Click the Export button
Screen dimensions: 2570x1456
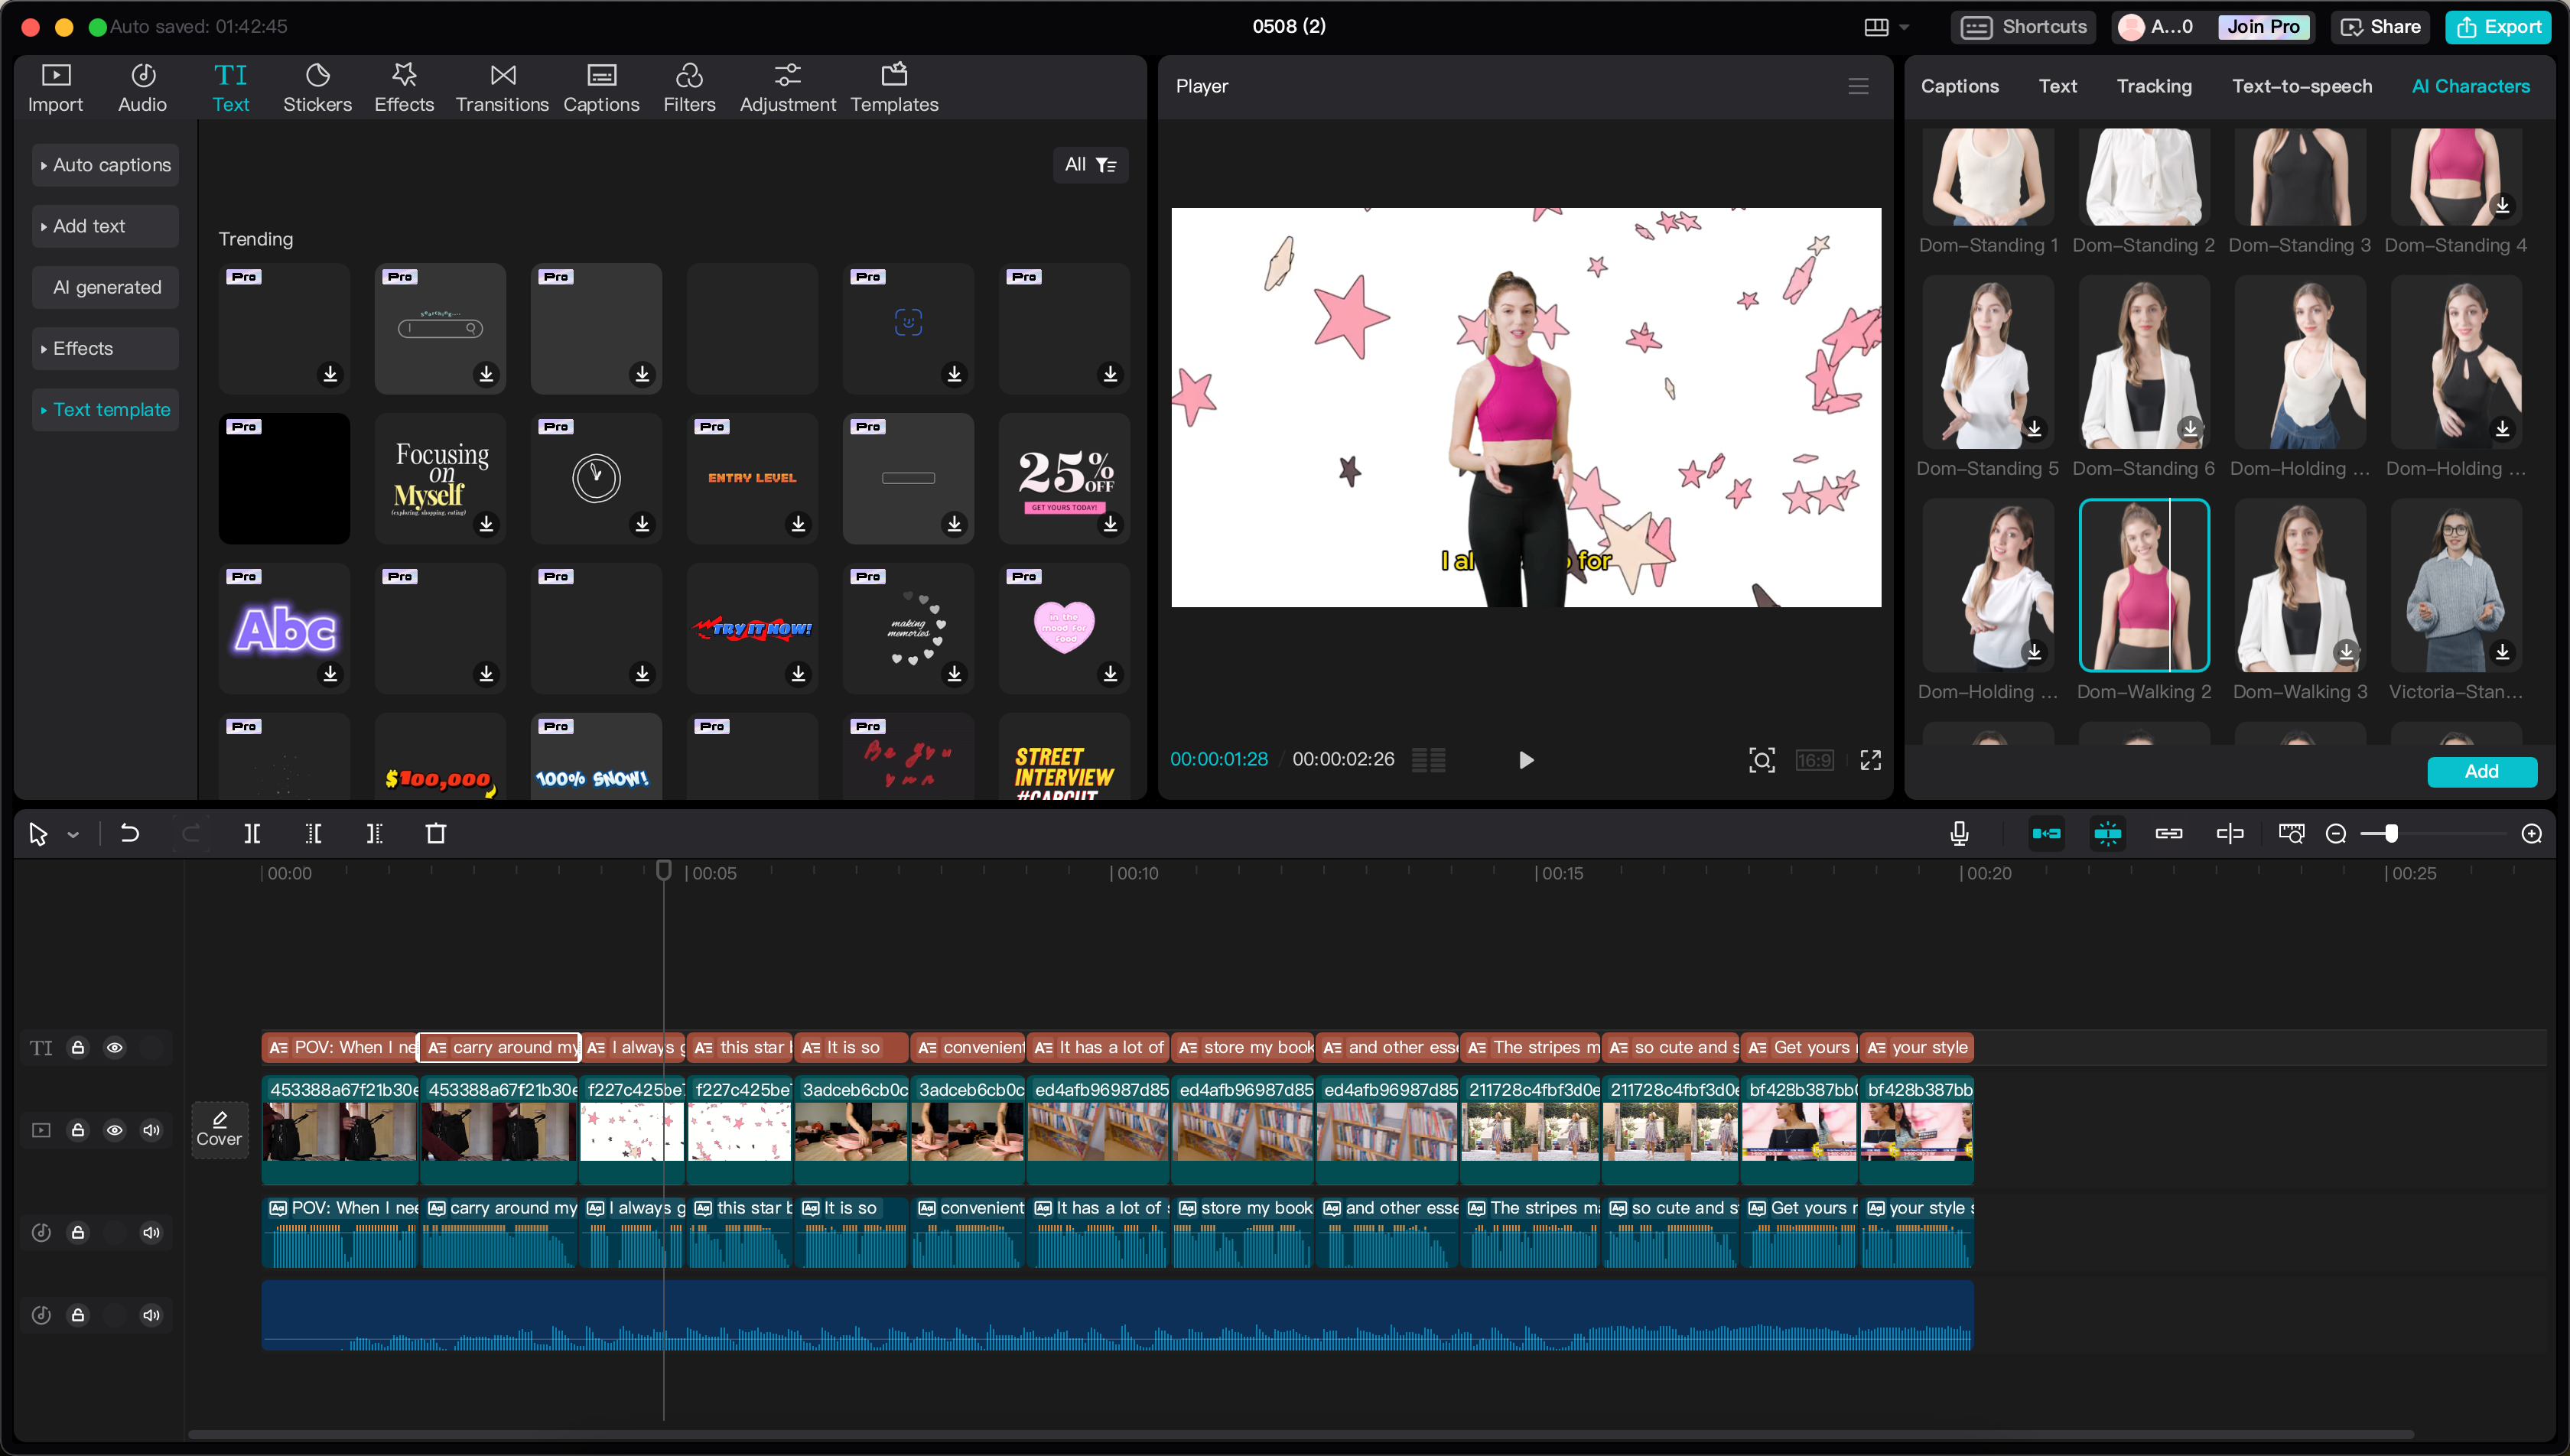2499,27
